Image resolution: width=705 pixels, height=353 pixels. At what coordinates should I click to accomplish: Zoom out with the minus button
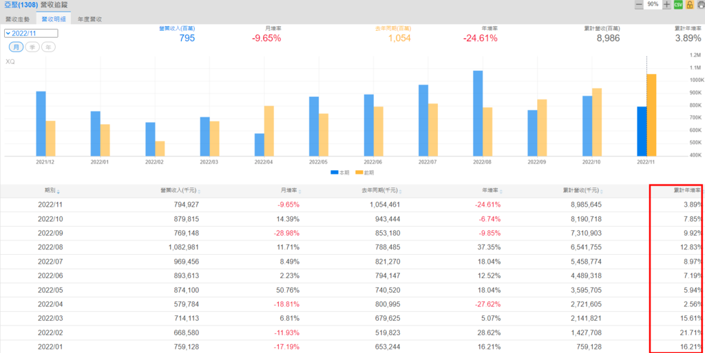point(639,5)
